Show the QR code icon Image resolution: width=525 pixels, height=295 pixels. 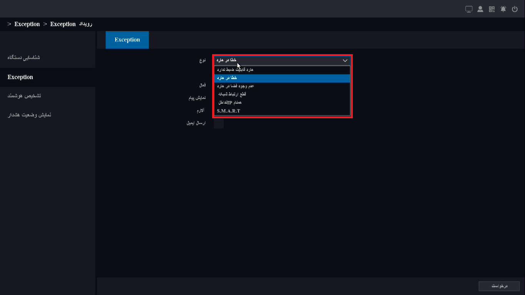(x=492, y=9)
